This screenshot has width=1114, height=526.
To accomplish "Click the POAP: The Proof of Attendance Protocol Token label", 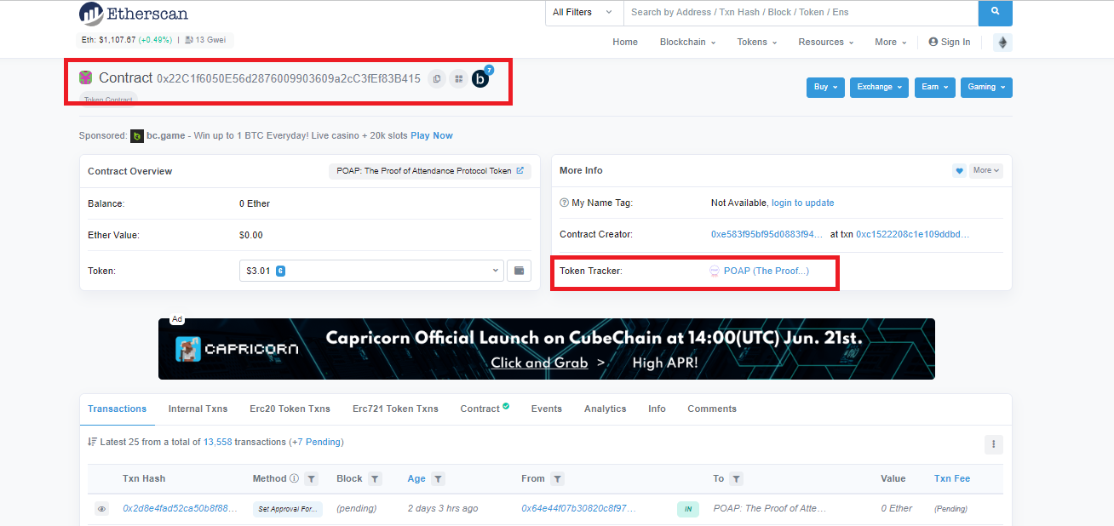I will (430, 171).
